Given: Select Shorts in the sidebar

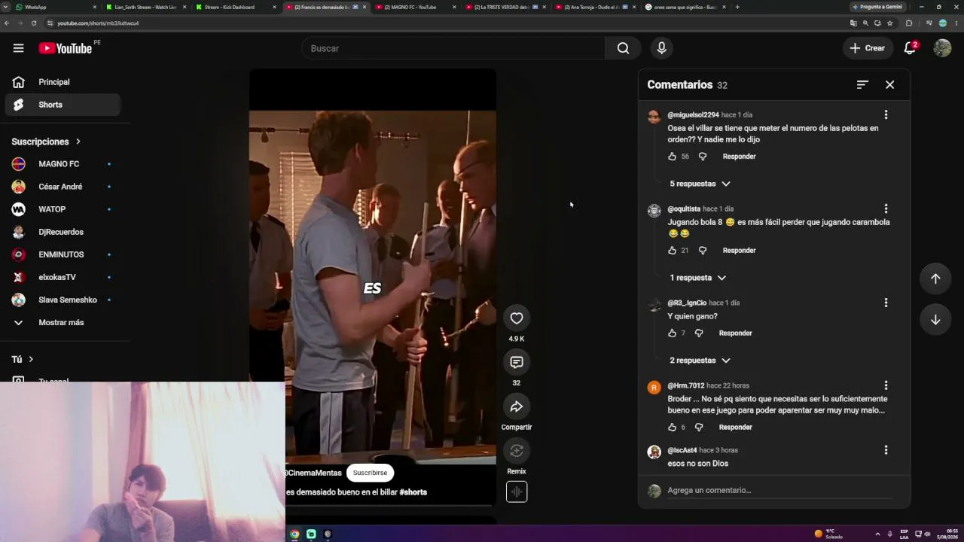Looking at the screenshot, I should (62, 105).
